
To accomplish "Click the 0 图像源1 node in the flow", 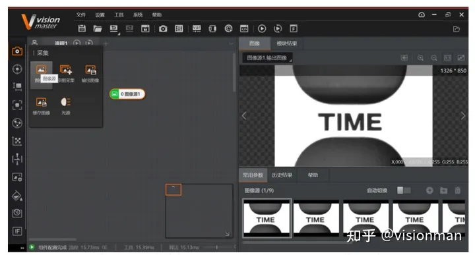I will pyautogui.click(x=127, y=94).
